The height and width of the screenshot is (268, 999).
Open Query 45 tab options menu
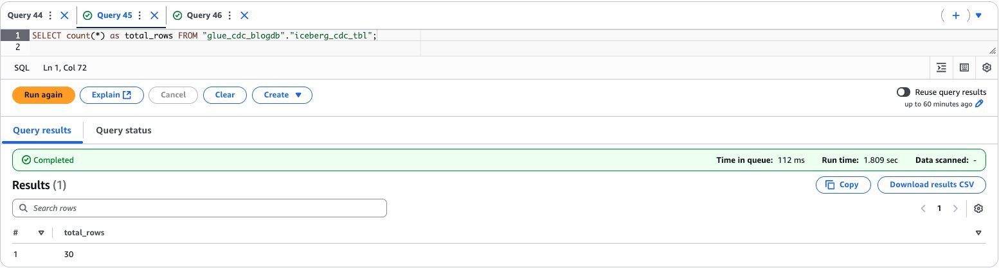pyautogui.click(x=139, y=15)
